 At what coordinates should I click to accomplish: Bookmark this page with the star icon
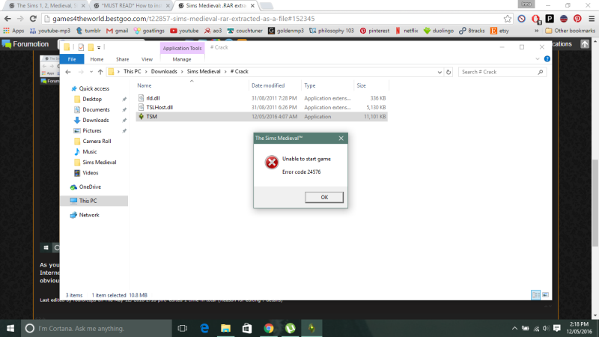pyautogui.click(x=508, y=18)
